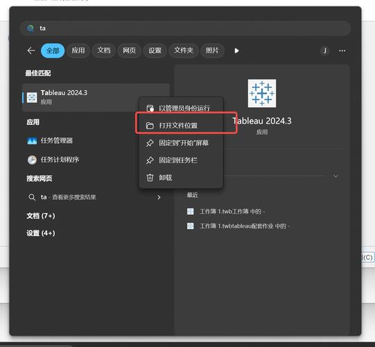
Task: Expand the preview actions chevron
Action: pos(335,176)
